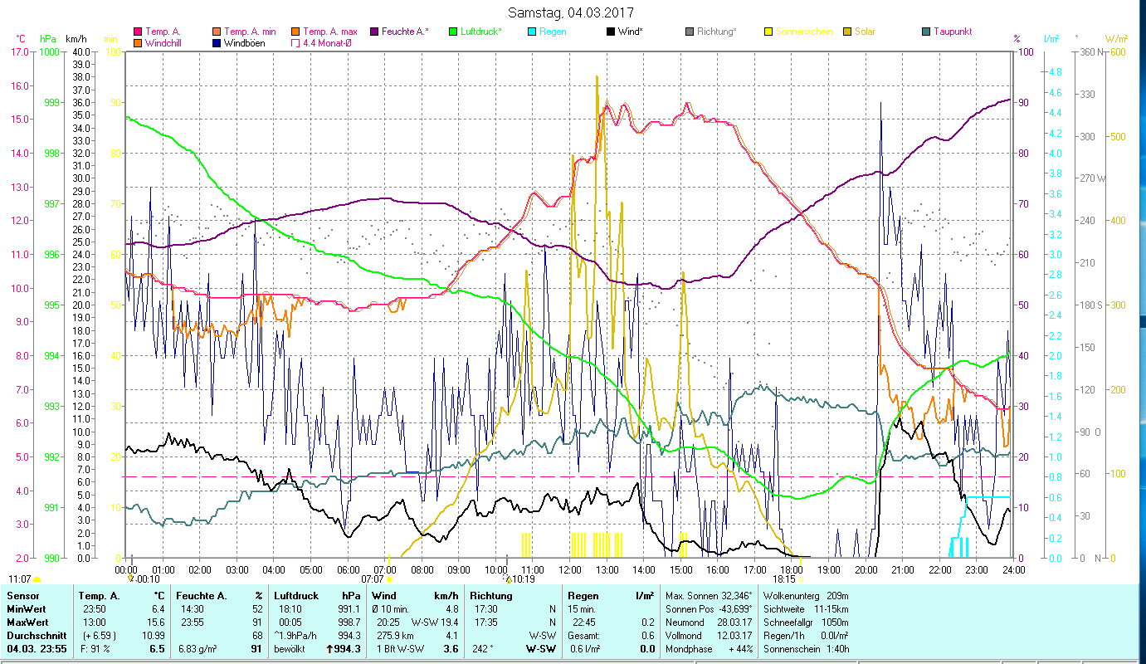1146x664 pixels.
Task: Click the average temperature value 10.99
Action: pyautogui.click(x=153, y=636)
